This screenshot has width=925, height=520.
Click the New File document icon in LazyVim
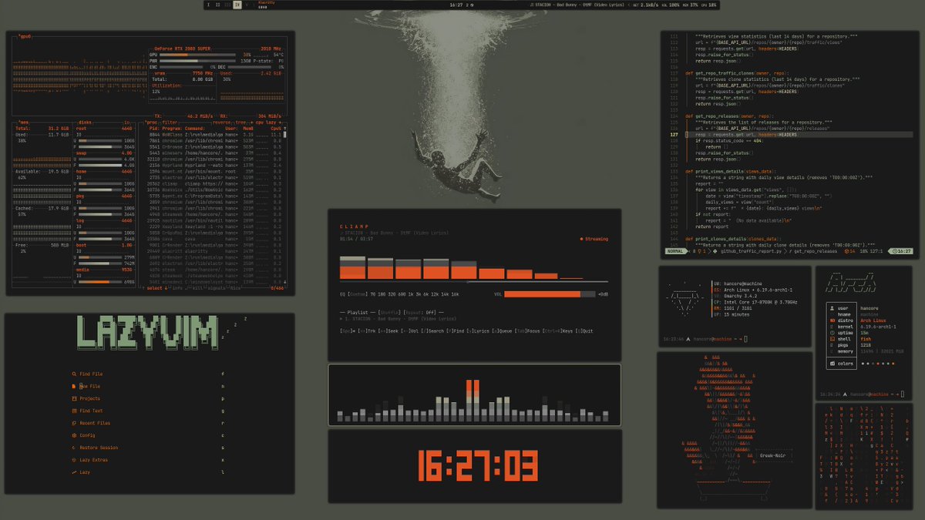(x=73, y=386)
